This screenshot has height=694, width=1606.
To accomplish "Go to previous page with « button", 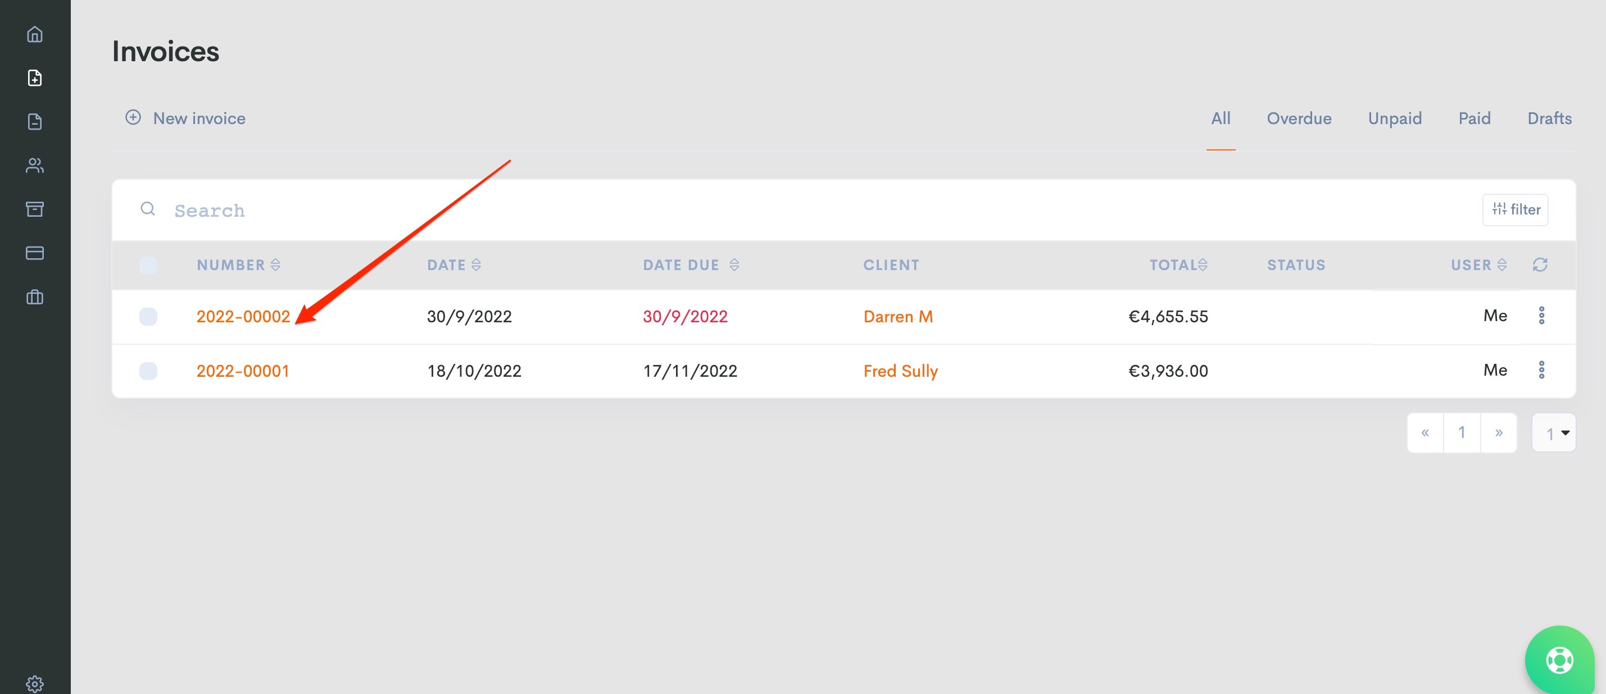I will coord(1425,432).
